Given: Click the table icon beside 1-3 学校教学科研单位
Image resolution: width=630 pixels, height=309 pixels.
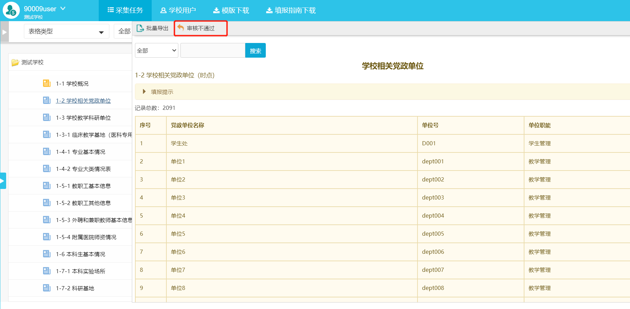Looking at the screenshot, I should pyautogui.click(x=47, y=117).
